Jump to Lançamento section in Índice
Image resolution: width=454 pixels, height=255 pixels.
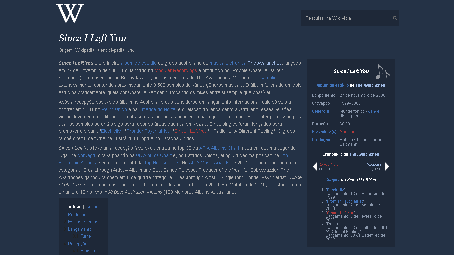click(x=80, y=229)
